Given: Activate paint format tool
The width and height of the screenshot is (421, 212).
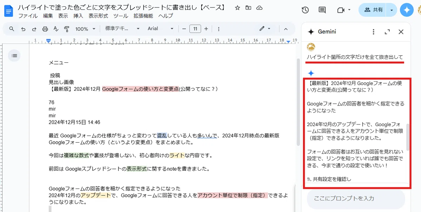Looking at the screenshot, I should point(67,29).
